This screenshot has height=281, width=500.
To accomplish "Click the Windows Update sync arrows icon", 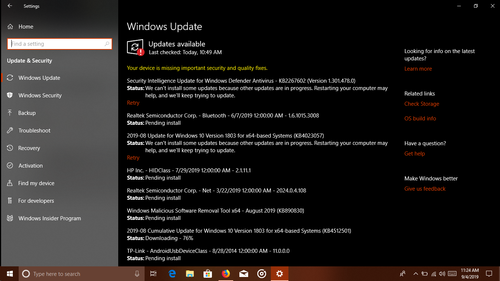I will click(x=10, y=78).
